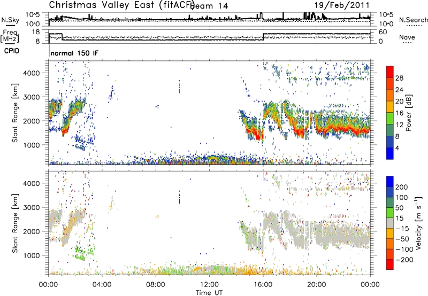Click the 18 tick on Freq axis

[35, 32]
